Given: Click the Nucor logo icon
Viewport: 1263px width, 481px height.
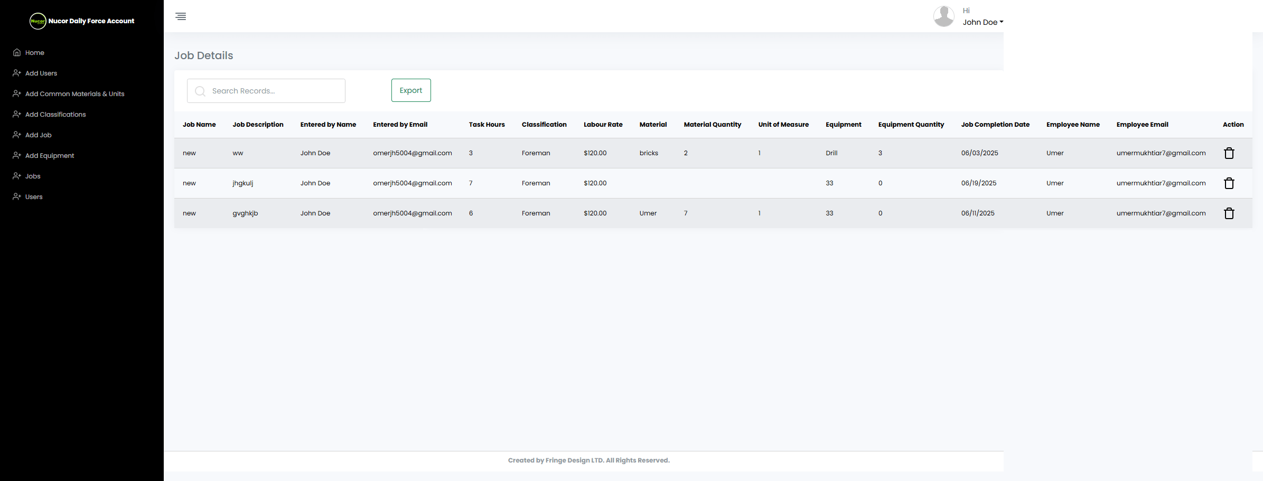Looking at the screenshot, I should click(38, 21).
